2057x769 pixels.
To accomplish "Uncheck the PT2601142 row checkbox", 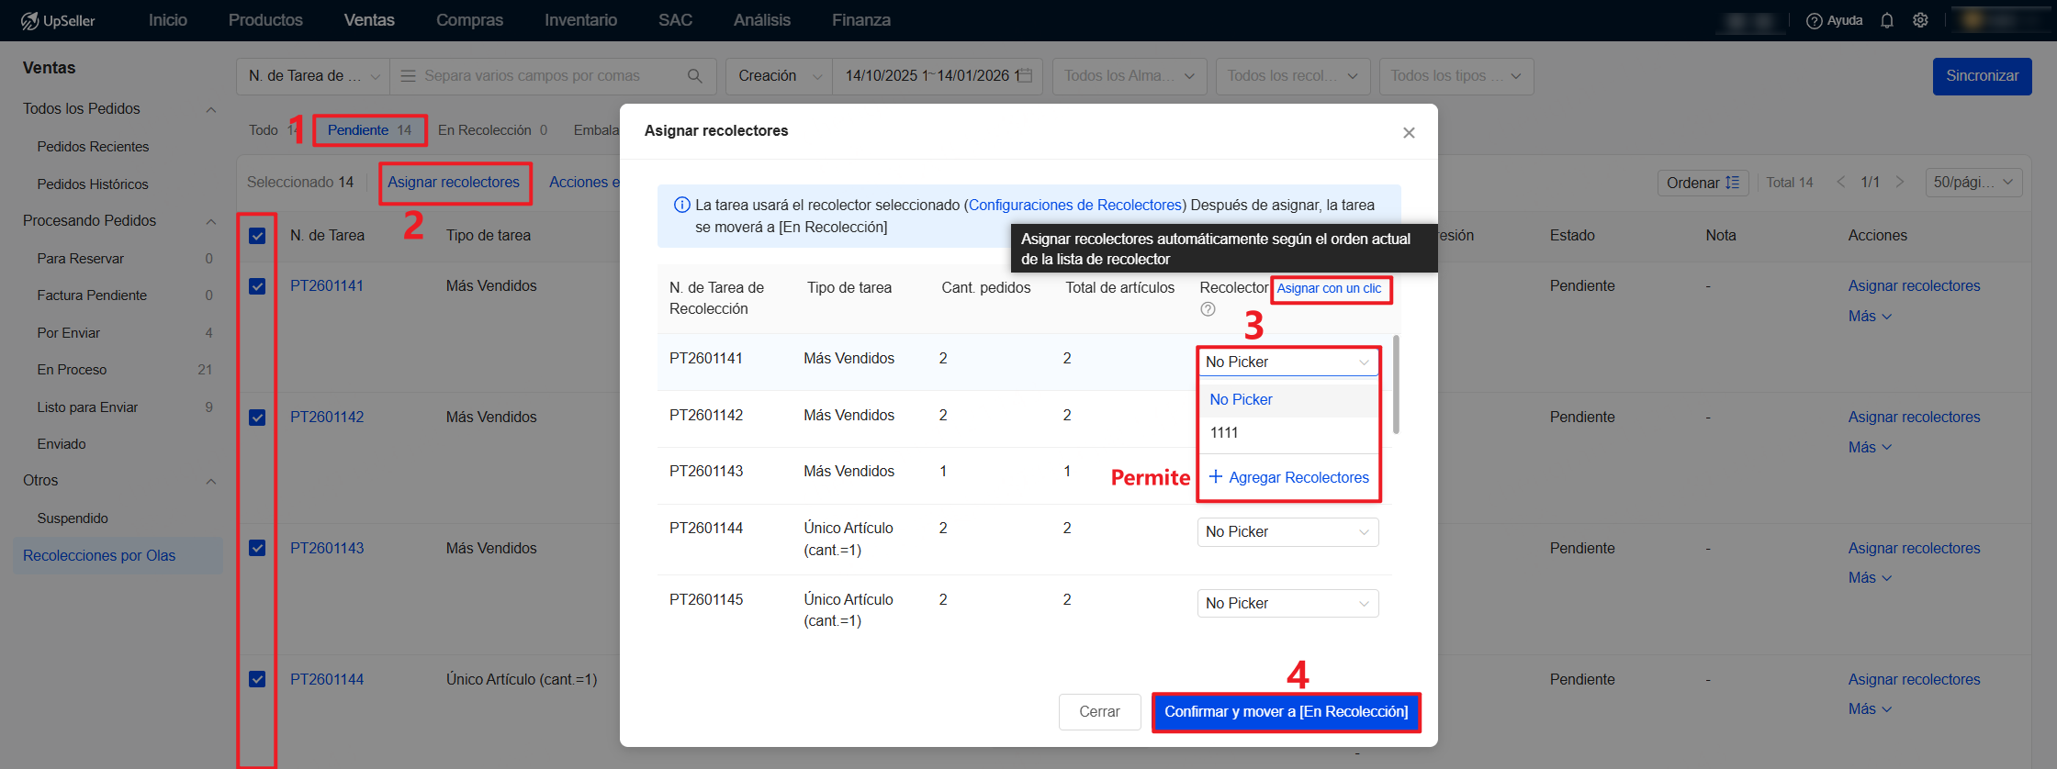I will coord(257,418).
